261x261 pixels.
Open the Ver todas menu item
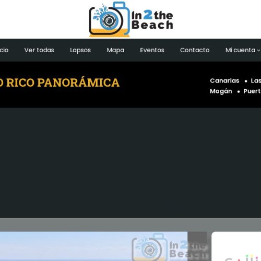tap(39, 50)
